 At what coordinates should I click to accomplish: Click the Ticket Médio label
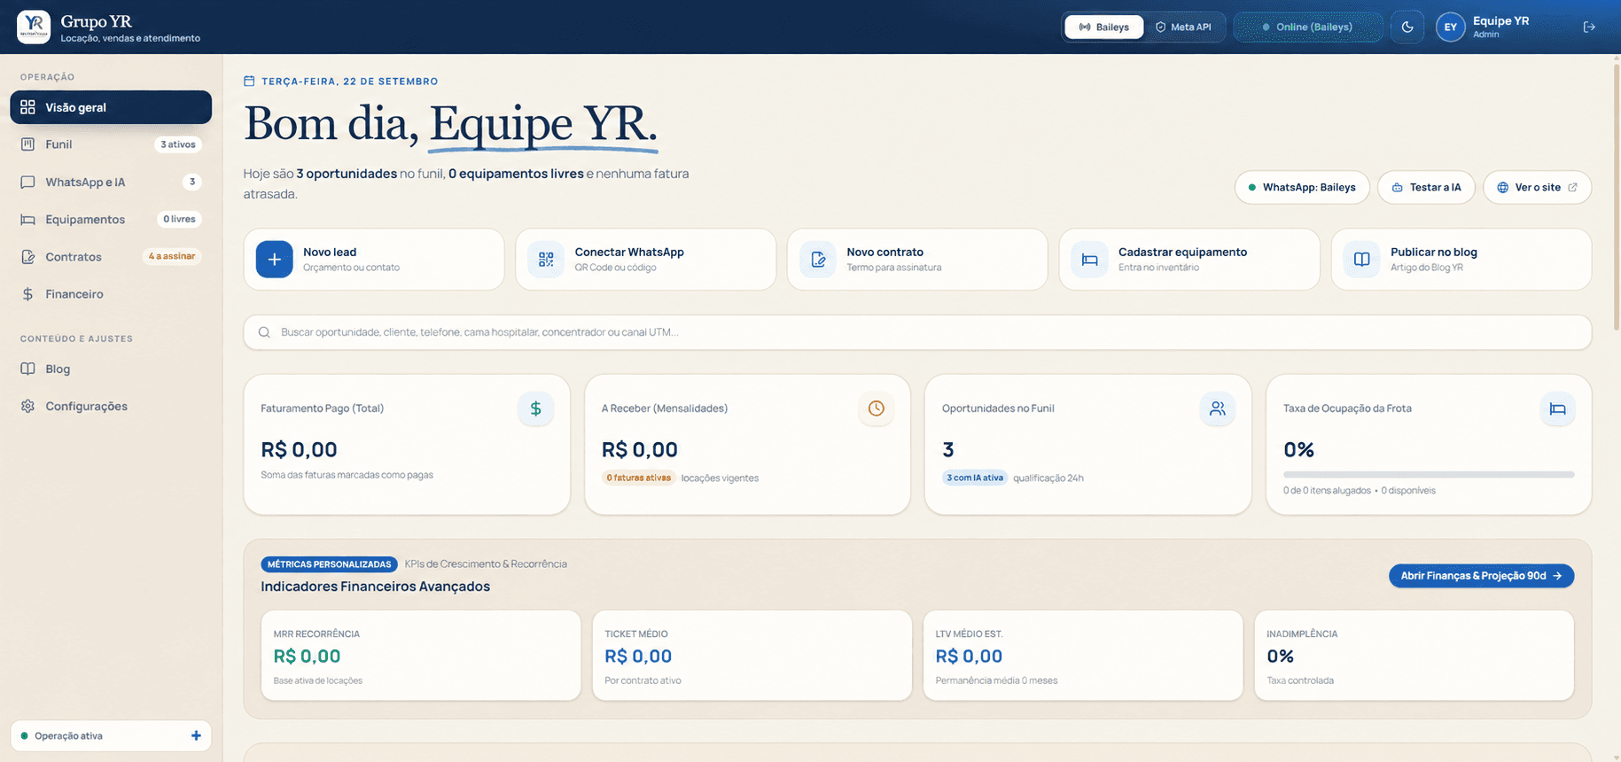(x=636, y=634)
